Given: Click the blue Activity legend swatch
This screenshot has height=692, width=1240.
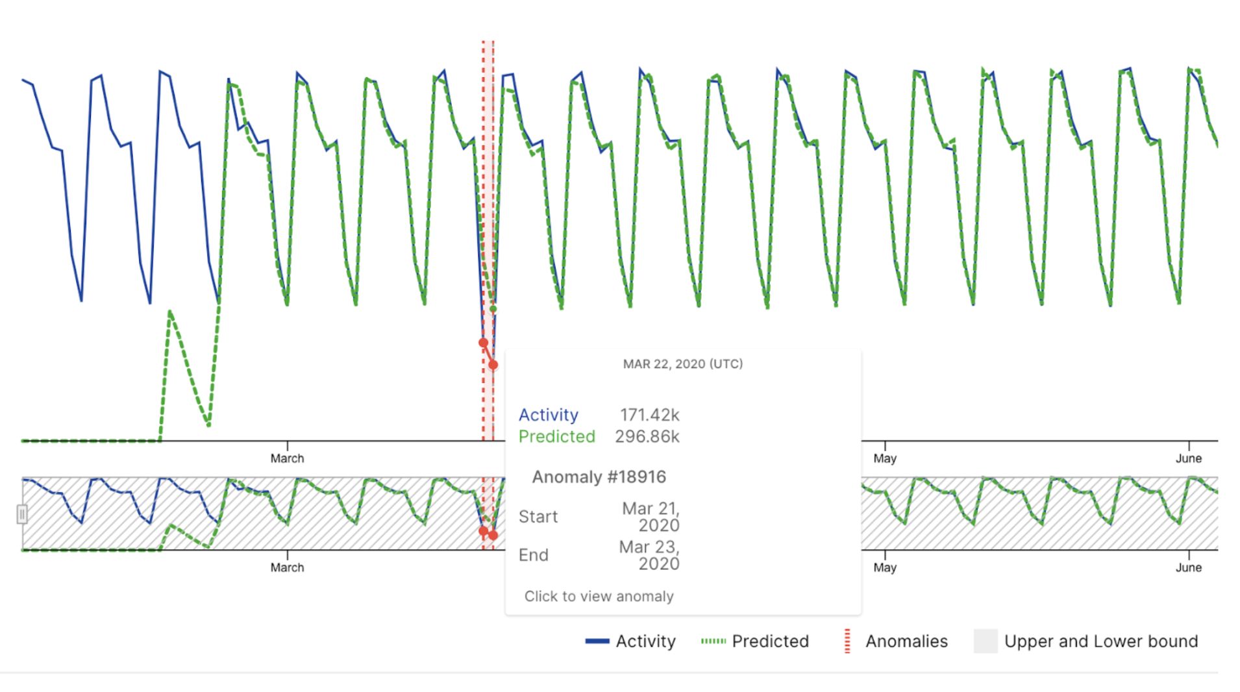Looking at the screenshot, I should [x=597, y=641].
